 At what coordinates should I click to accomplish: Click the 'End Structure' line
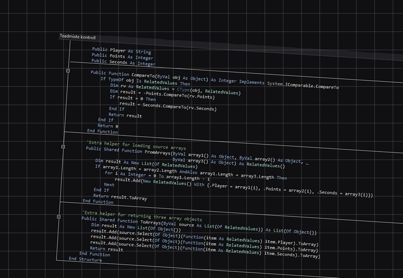click(x=85, y=259)
